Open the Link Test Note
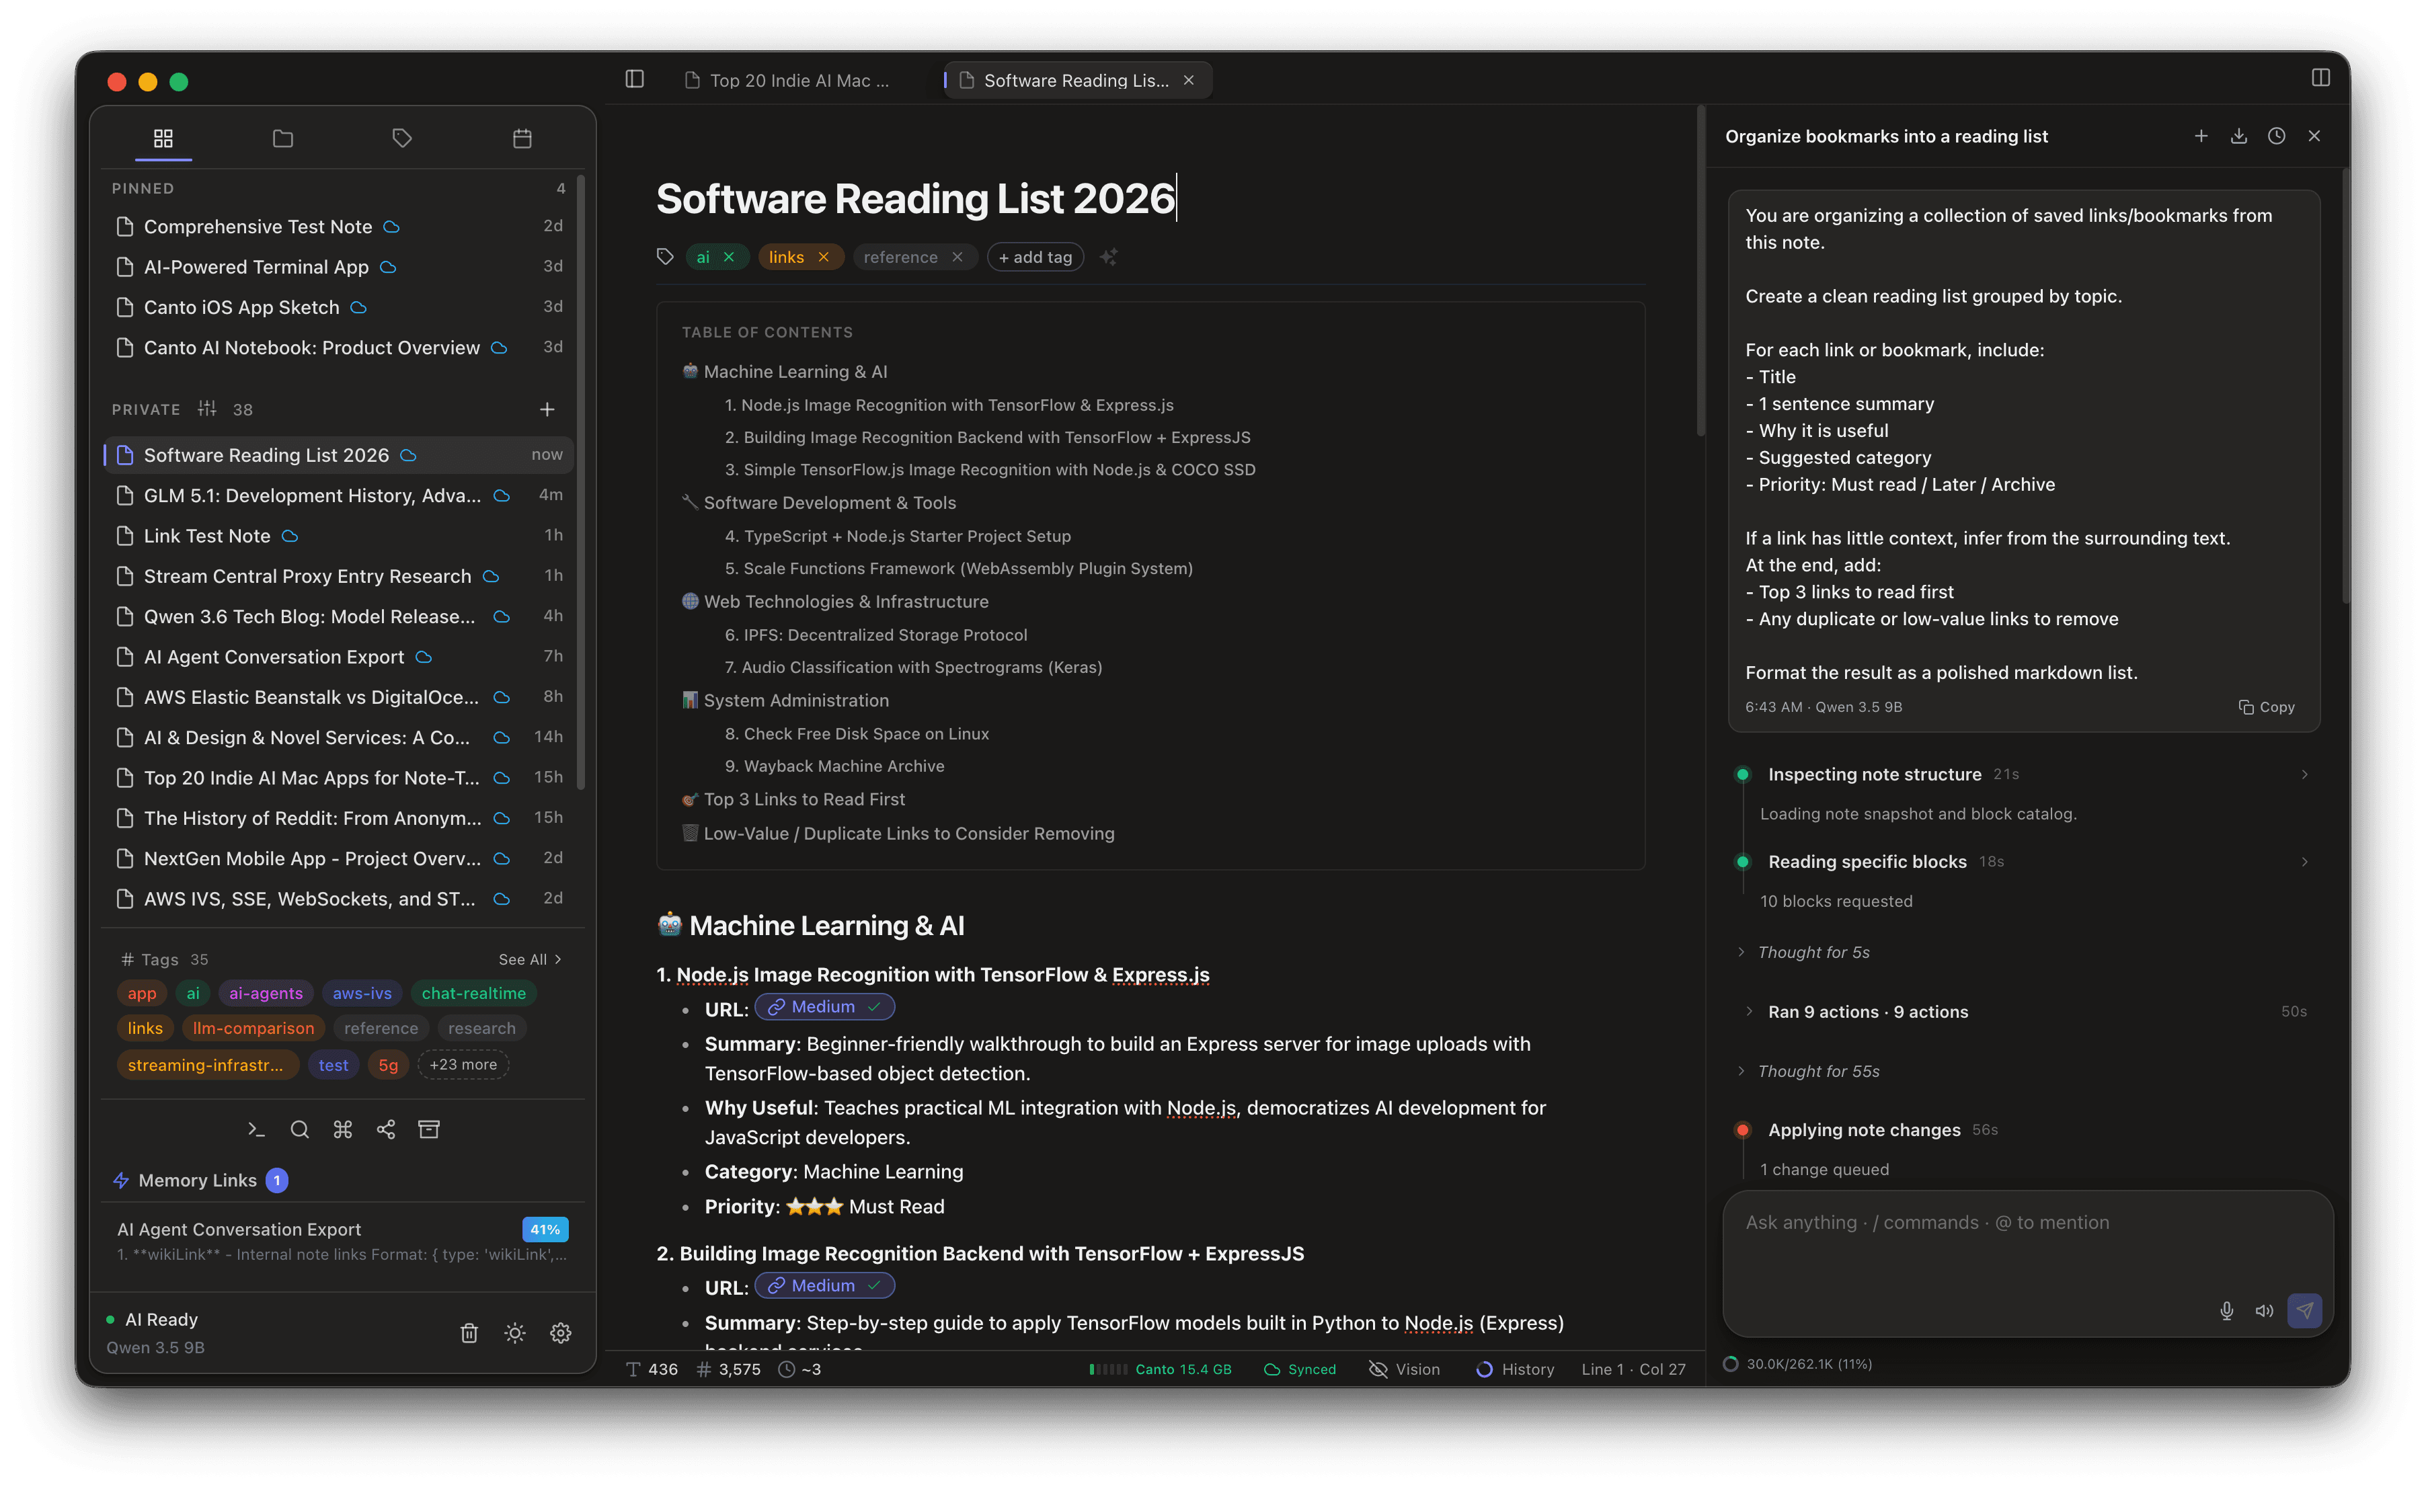 tap(339, 535)
